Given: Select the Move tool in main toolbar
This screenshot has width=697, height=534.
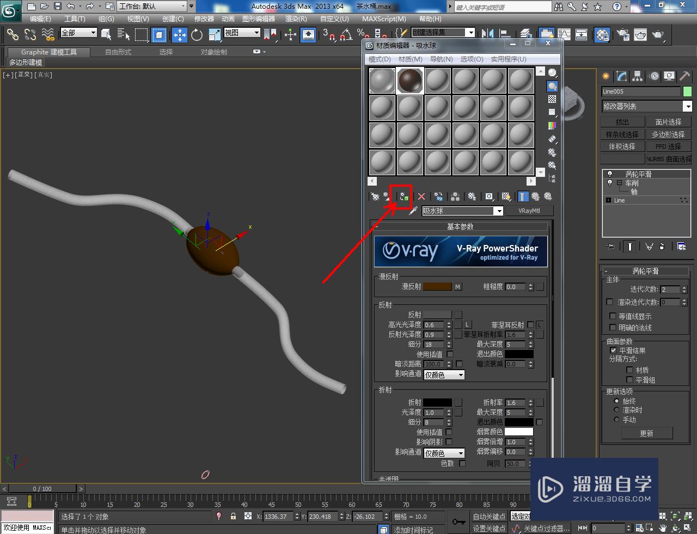Looking at the screenshot, I should [180, 35].
